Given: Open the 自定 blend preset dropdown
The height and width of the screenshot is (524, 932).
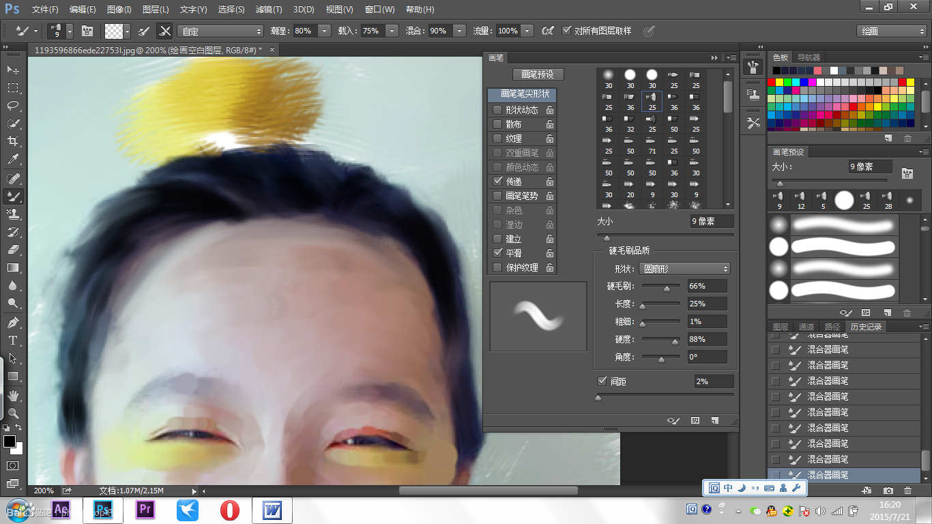Looking at the screenshot, I should [x=220, y=31].
